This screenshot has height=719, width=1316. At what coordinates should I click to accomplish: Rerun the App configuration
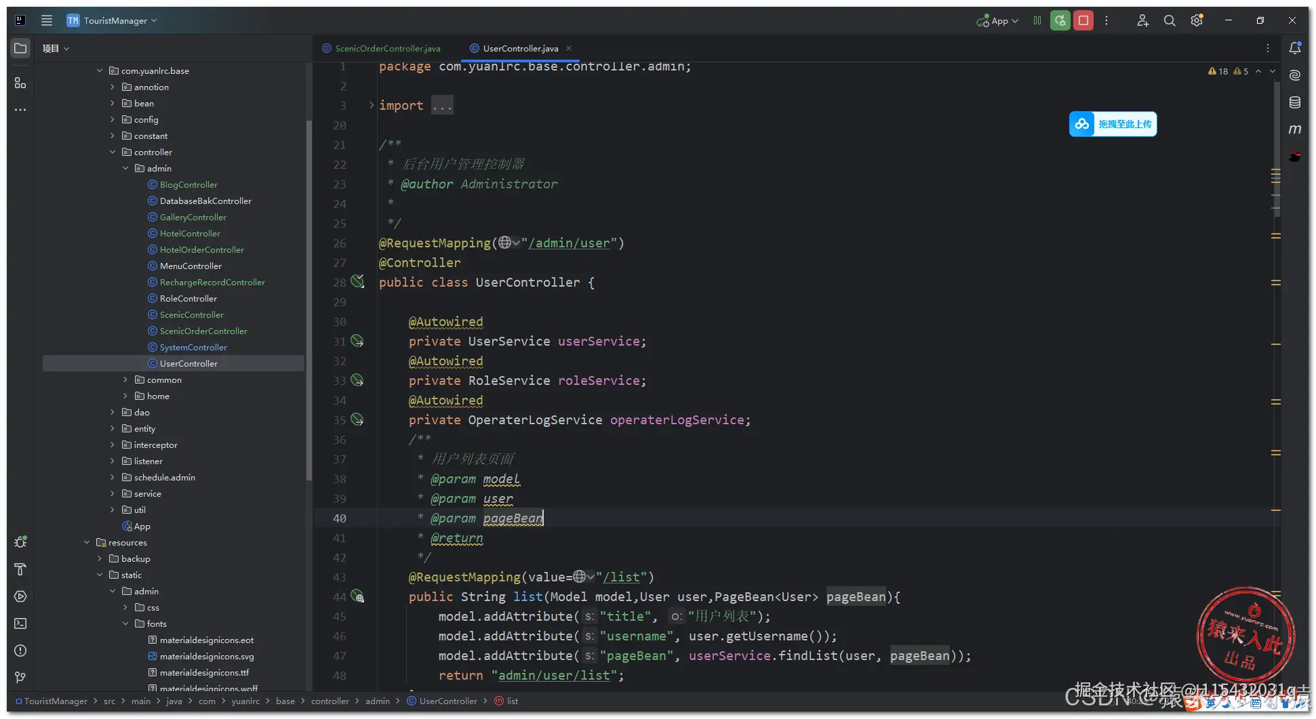click(1060, 20)
